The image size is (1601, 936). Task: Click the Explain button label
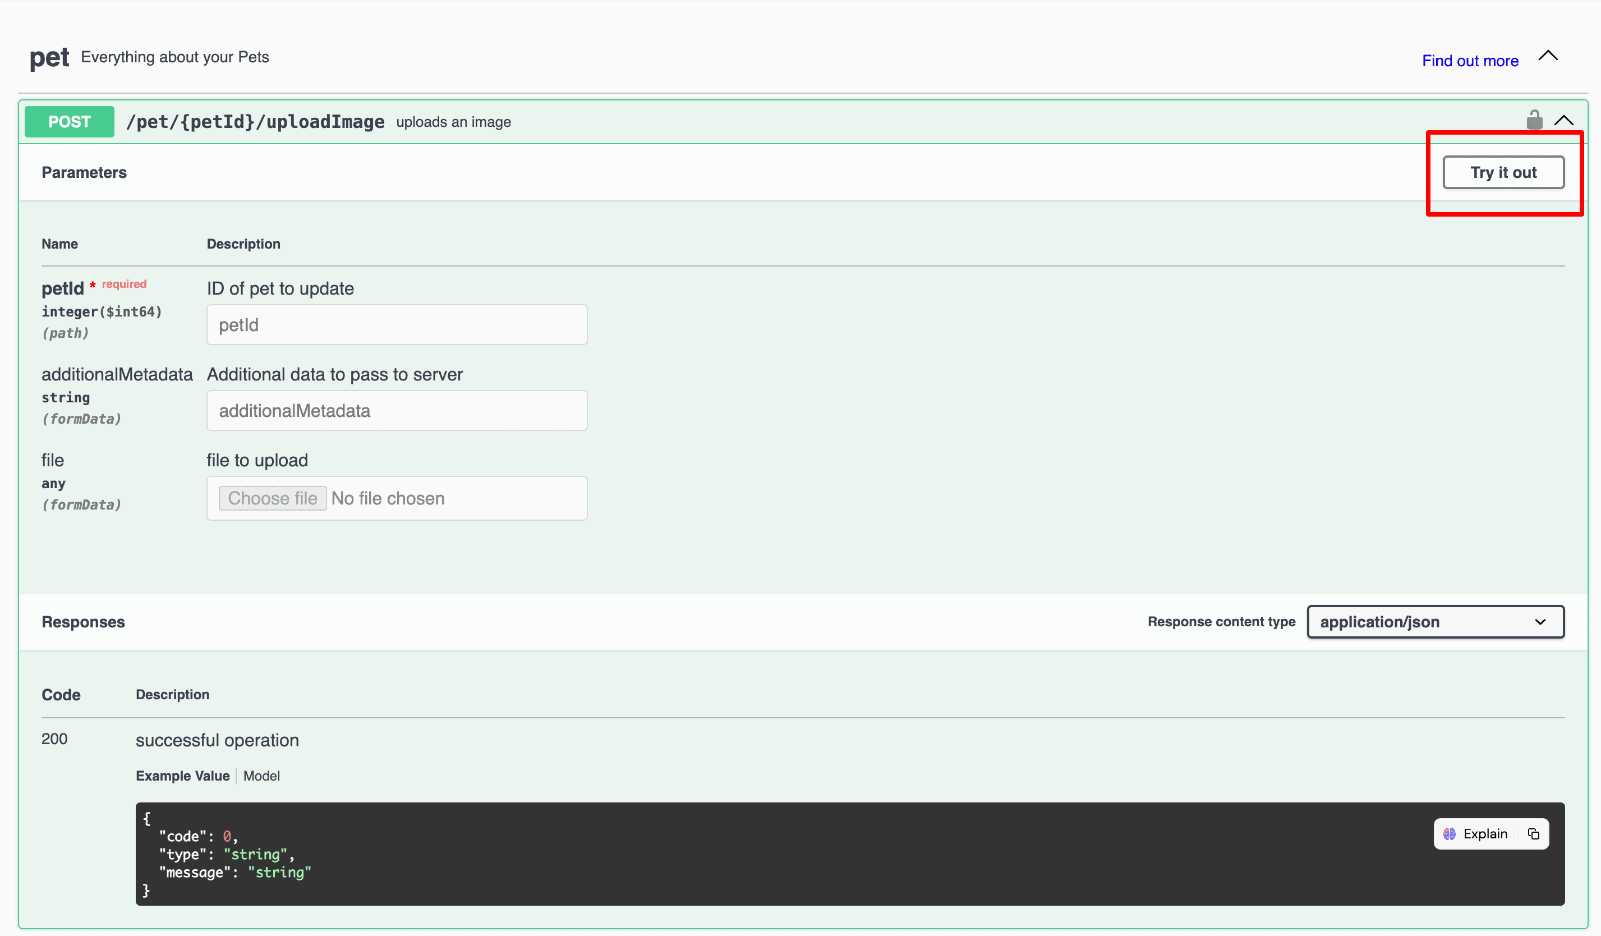pyautogui.click(x=1485, y=834)
